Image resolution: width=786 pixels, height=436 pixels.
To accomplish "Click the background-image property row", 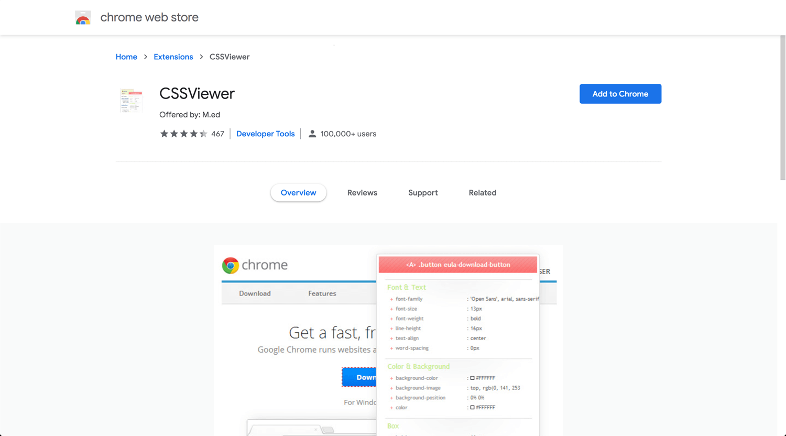I will [454, 388].
